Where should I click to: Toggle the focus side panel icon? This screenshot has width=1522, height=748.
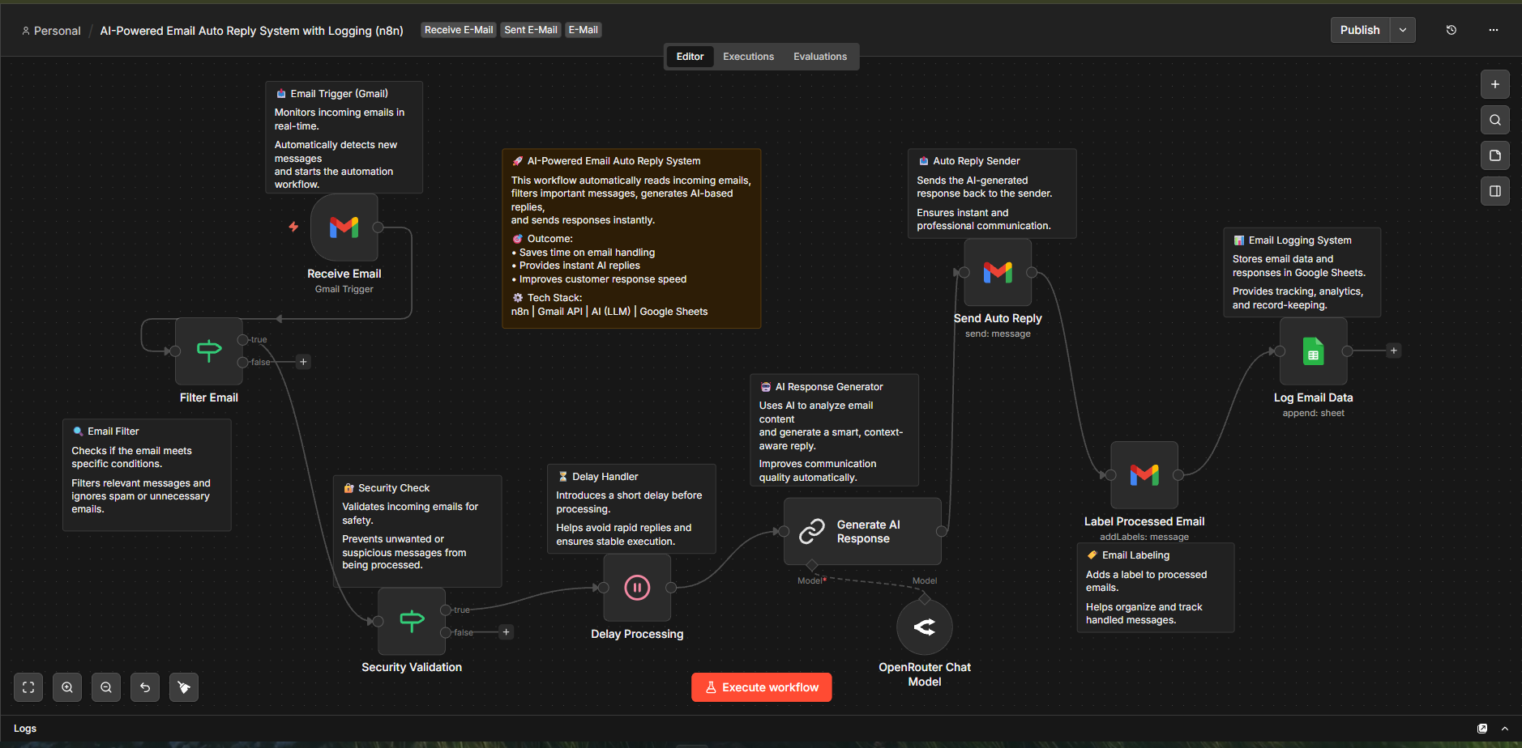tap(1494, 191)
